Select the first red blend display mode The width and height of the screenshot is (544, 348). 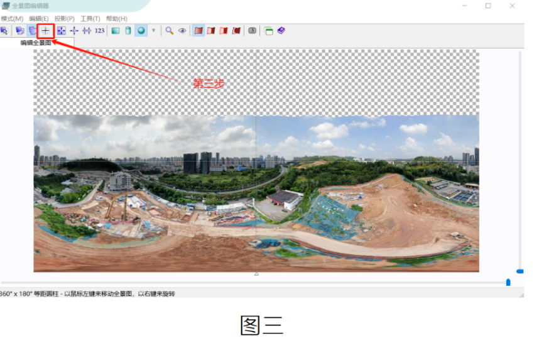199,31
